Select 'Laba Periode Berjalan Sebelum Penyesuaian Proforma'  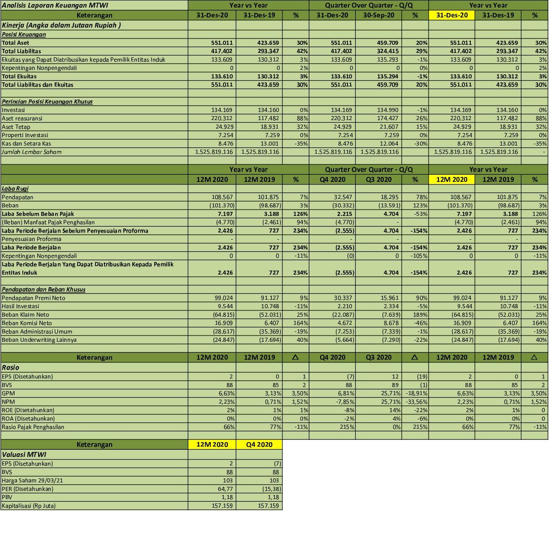[x=75, y=231]
